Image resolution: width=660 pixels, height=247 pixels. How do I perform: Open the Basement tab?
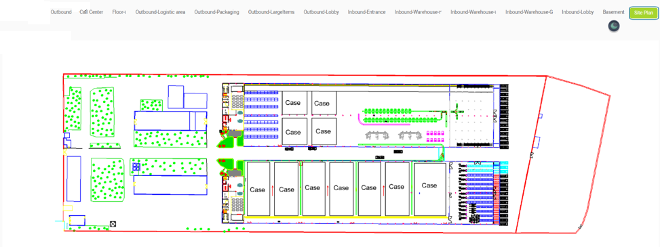point(613,12)
